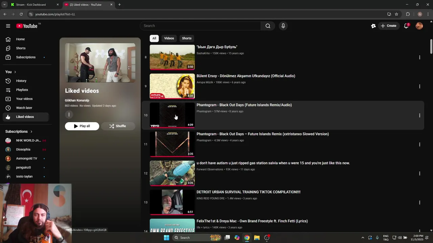Image resolution: width=433 pixels, height=243 pixels.
Task: Open options for DETROIT URBAN SURVIVAL video
Action: pyautogui.click(x=419, y=202)
